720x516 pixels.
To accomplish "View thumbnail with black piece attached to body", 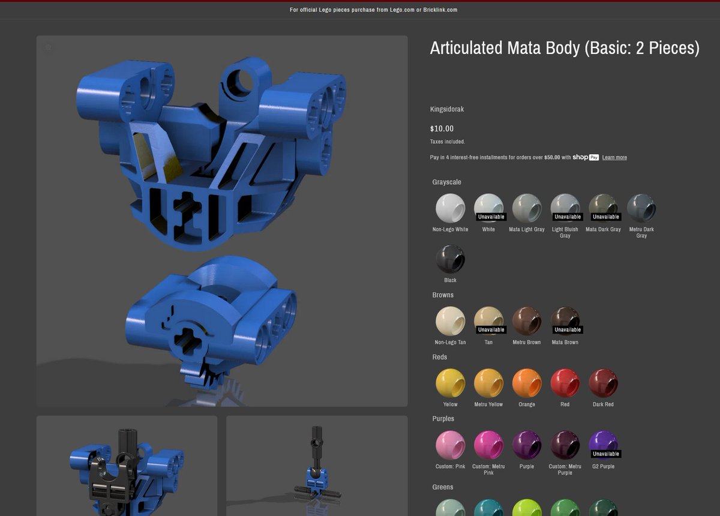I will (127, 466).
